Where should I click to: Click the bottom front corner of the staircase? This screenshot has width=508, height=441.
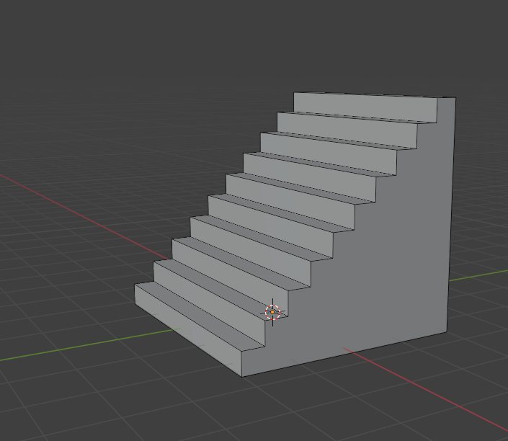click(x=242, y=375)
